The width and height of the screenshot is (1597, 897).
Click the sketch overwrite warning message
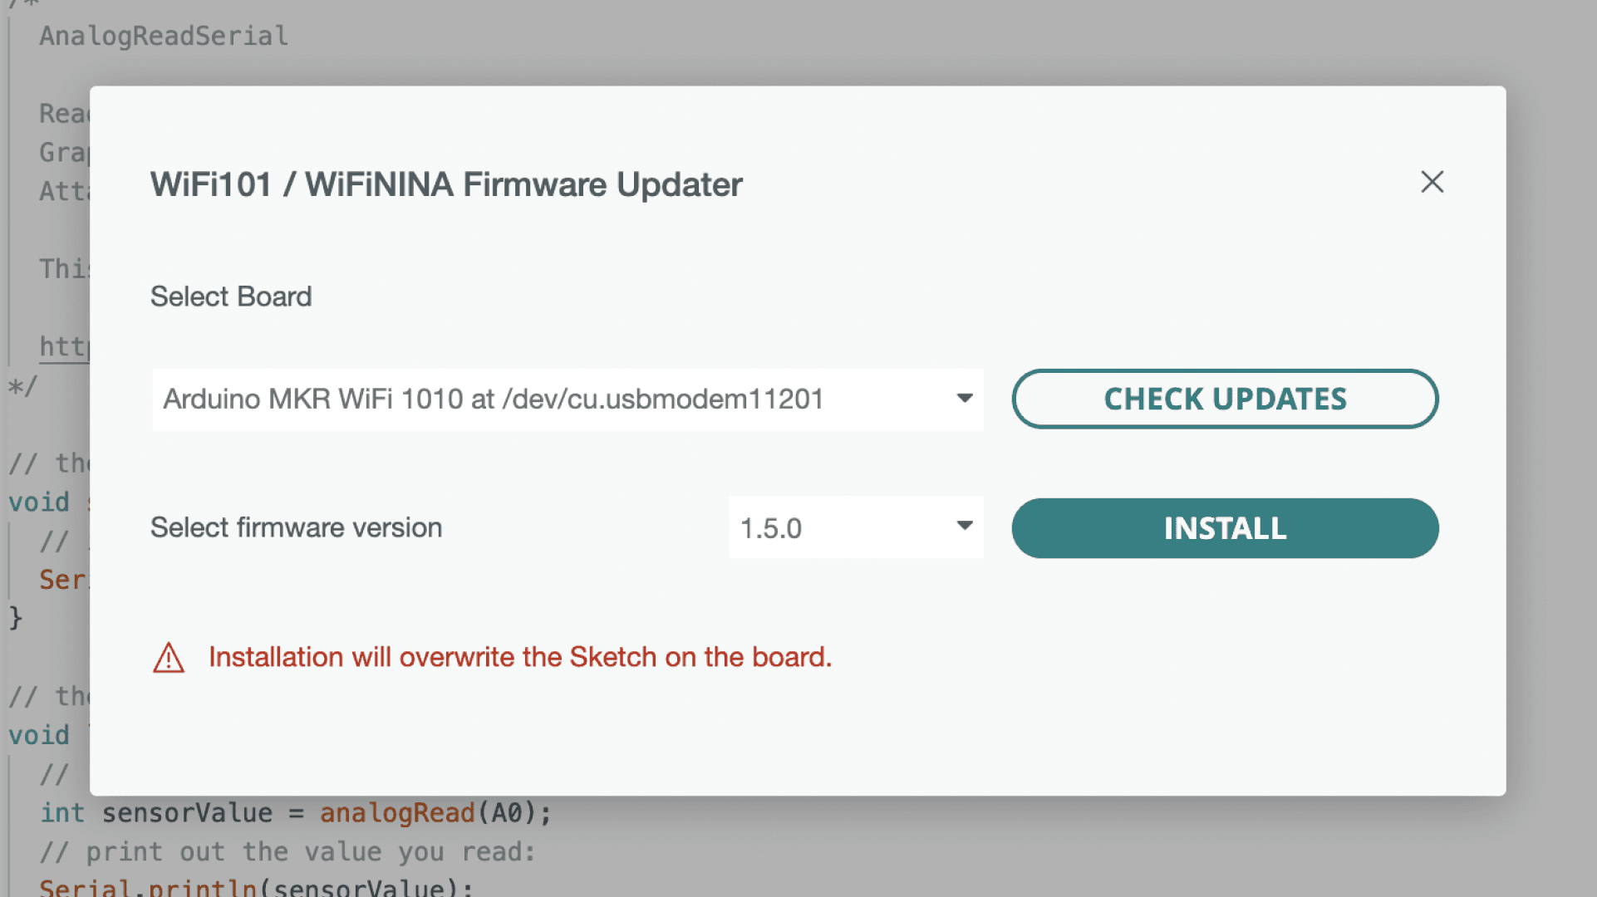tap(519, 657)
